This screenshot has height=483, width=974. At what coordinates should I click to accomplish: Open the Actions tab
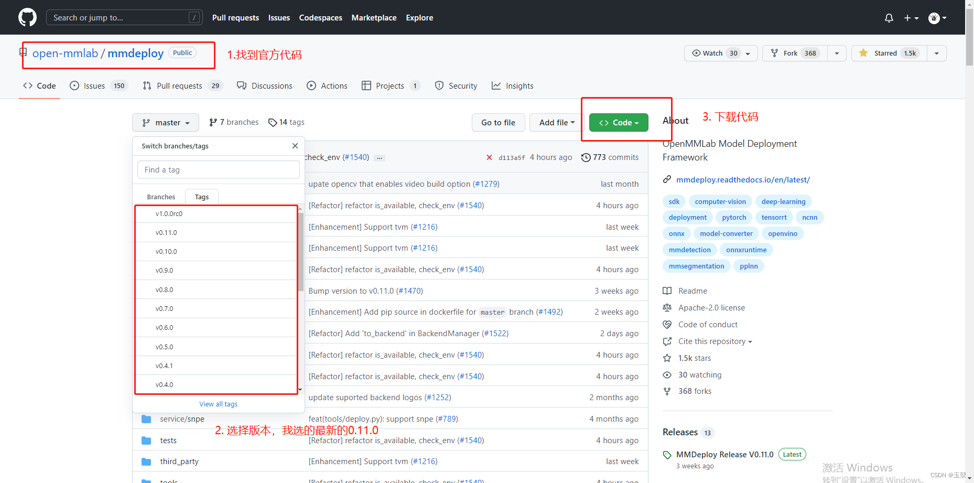pyautogui.click(x=327, y=85)
